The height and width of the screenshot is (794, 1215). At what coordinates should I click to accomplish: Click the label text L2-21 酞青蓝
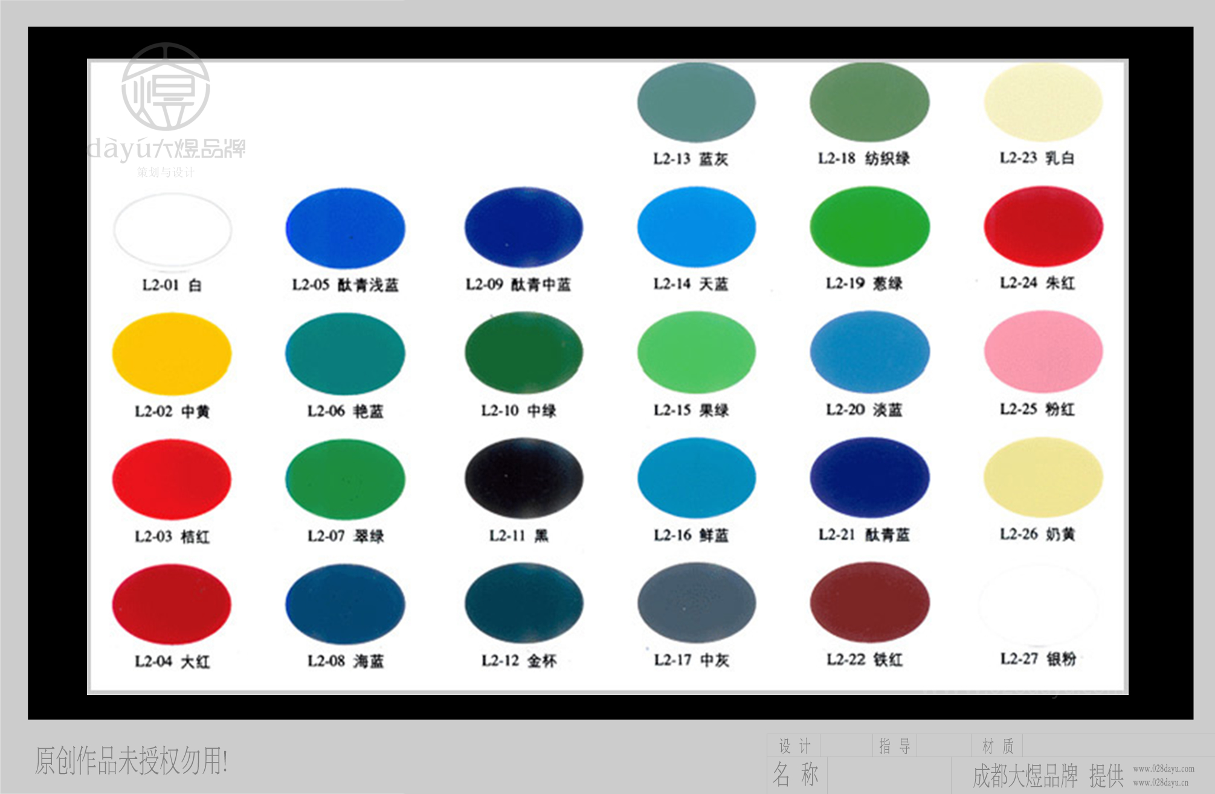coord(864,534)
